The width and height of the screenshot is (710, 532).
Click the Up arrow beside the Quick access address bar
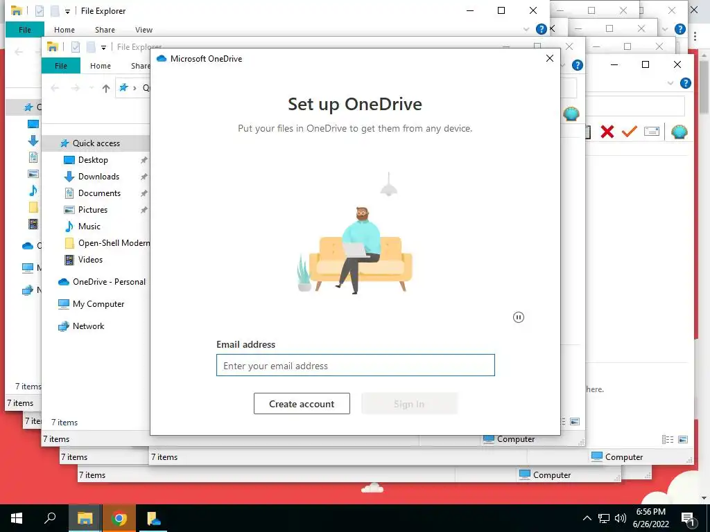pyautogui.click(x=106, y=88)
